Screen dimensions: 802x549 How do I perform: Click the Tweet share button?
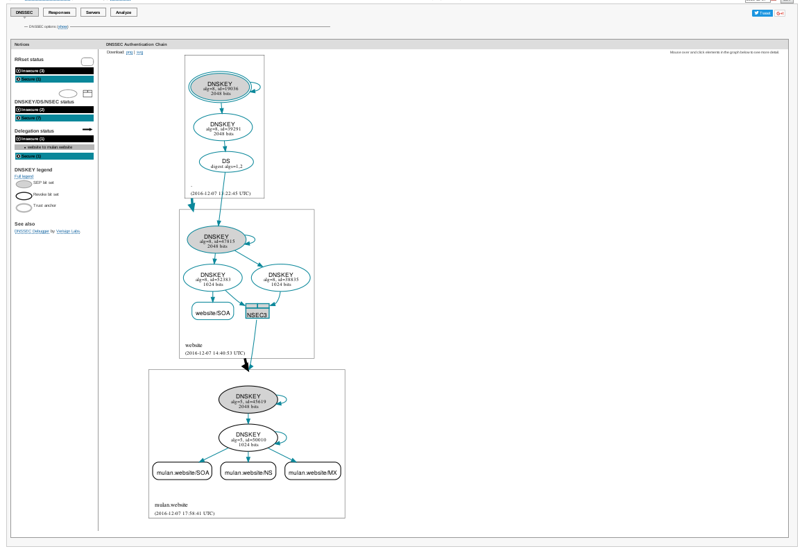762,13
